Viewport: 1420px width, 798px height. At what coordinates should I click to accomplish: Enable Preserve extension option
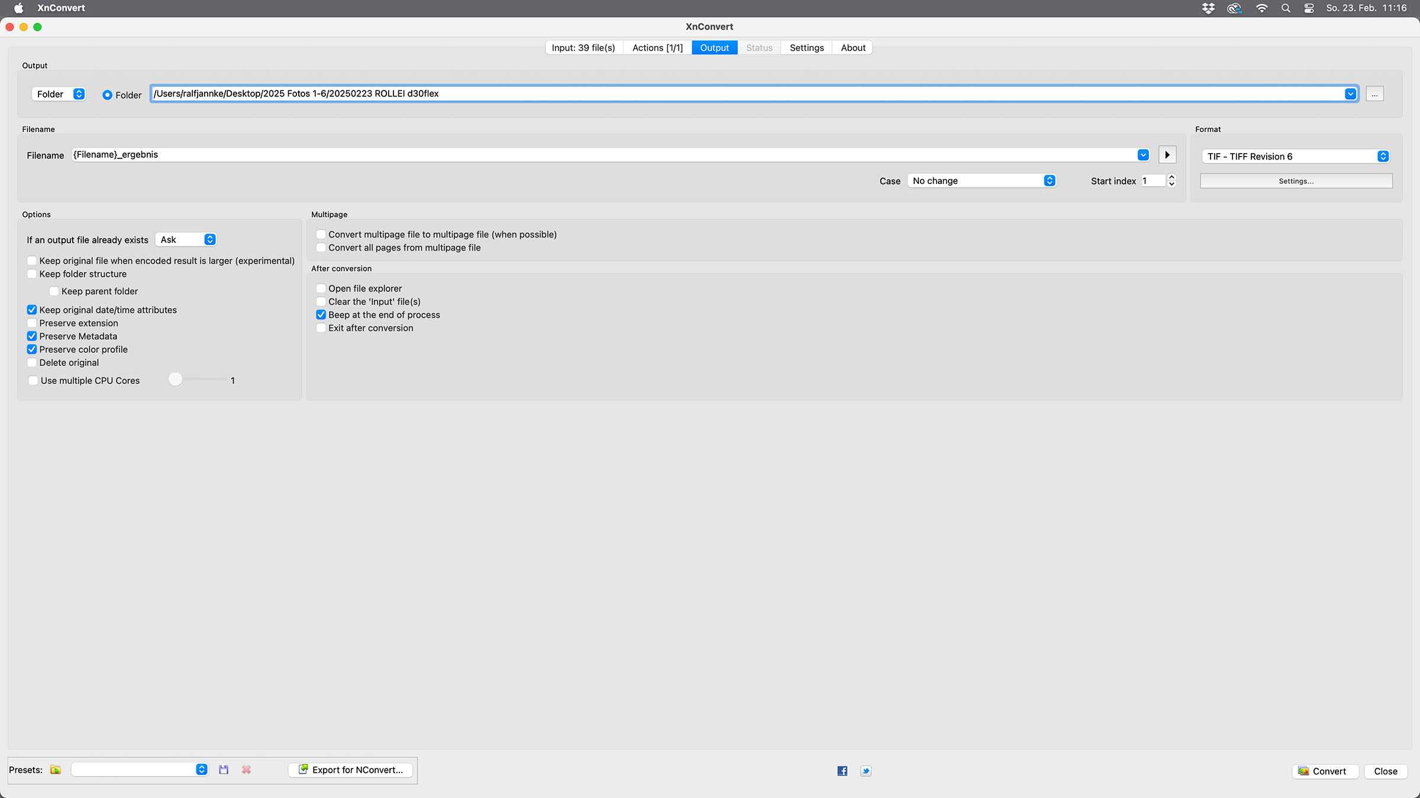click(x=32, y=323)
